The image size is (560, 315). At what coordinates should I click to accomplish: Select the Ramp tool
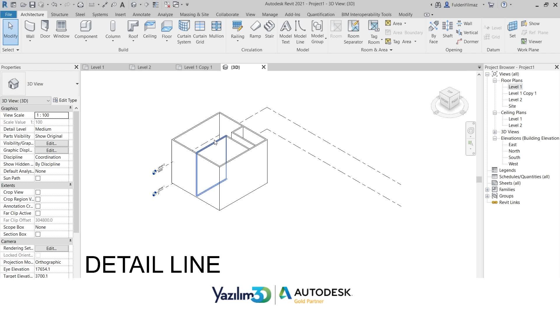coord(255,30)
